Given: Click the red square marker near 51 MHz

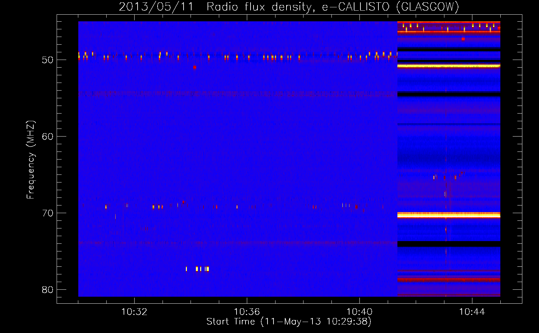Looking at the screenshot, I should [x=195, y=67].
